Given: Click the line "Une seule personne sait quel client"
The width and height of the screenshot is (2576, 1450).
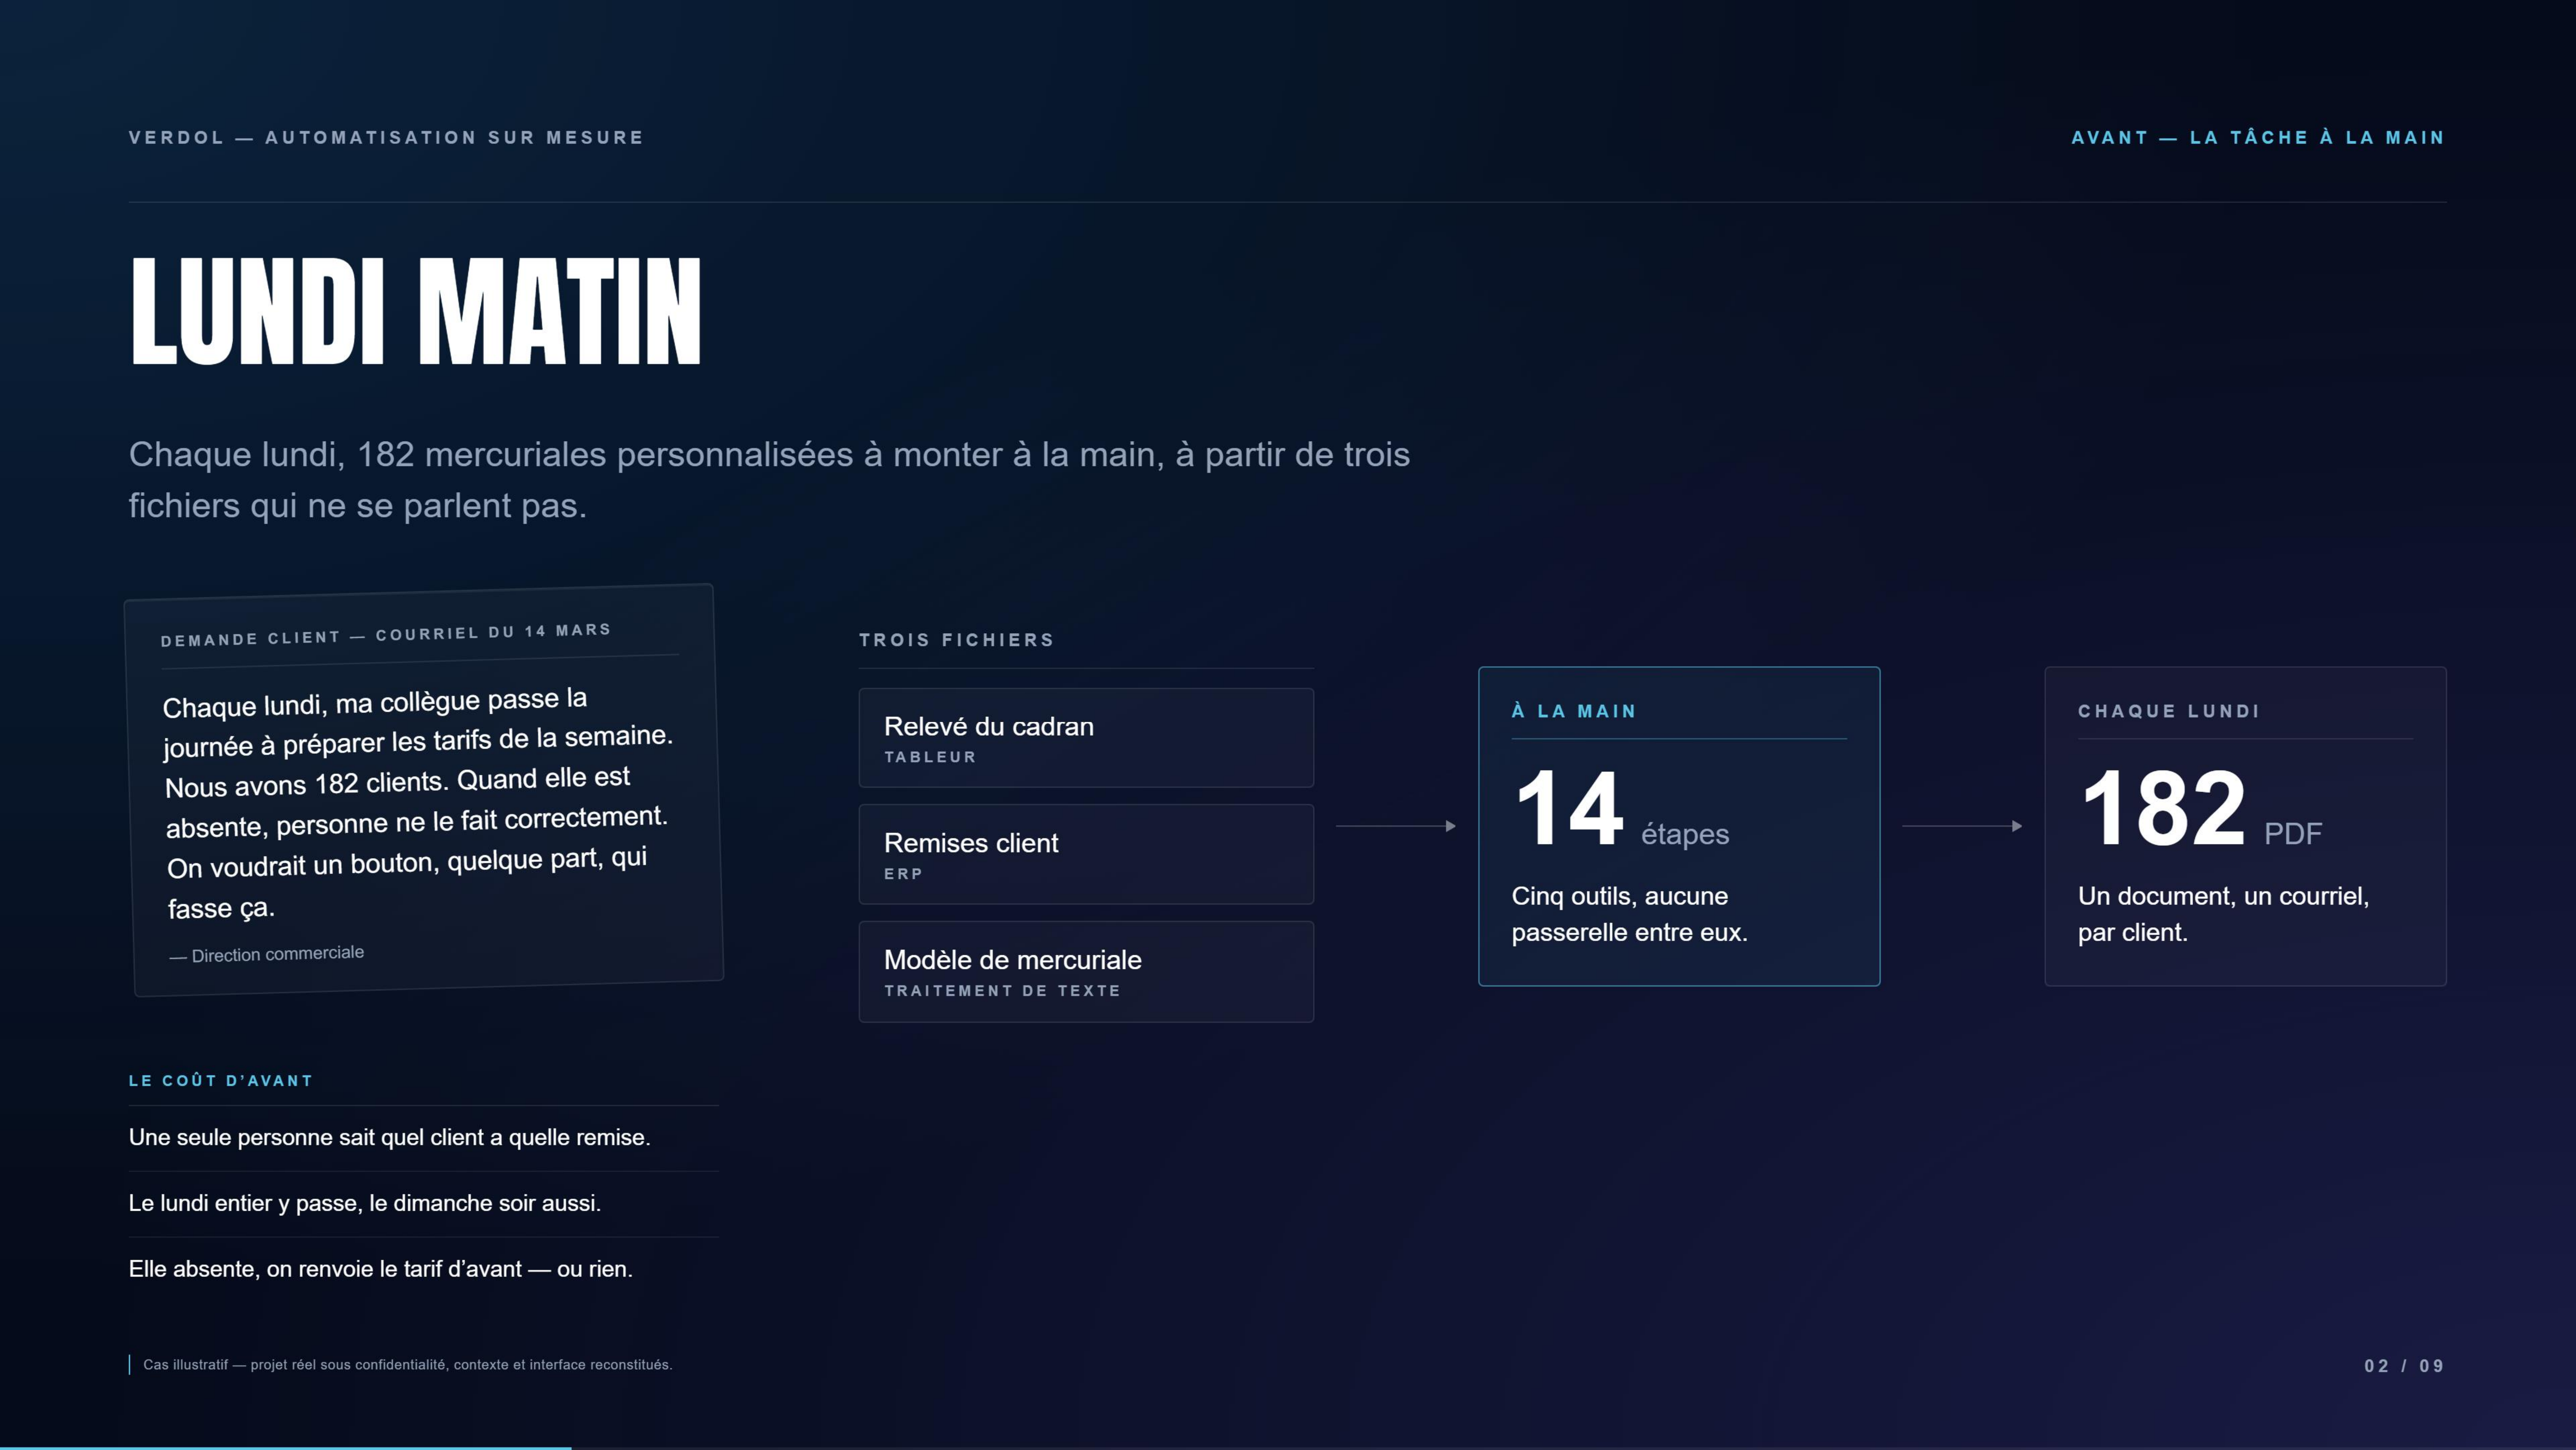Looking at the screenshot, I should click(x=390, y=1138).
